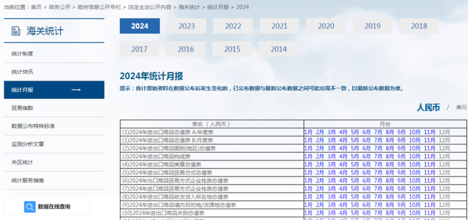Click the magnifier icon beside 数据在线查询
The width and height of the screenshot is (468, 223).
[30, 207]
